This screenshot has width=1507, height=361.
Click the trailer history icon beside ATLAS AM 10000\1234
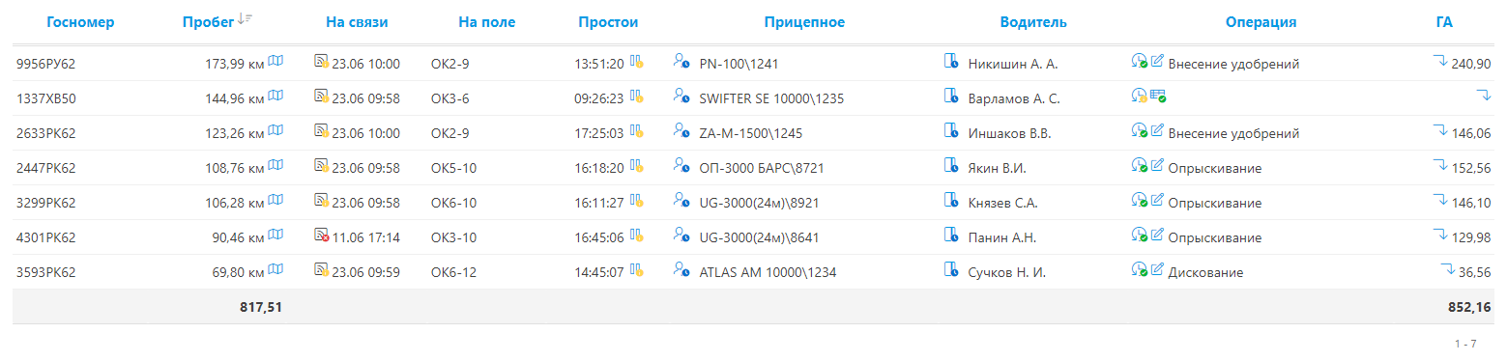point(681,271)
